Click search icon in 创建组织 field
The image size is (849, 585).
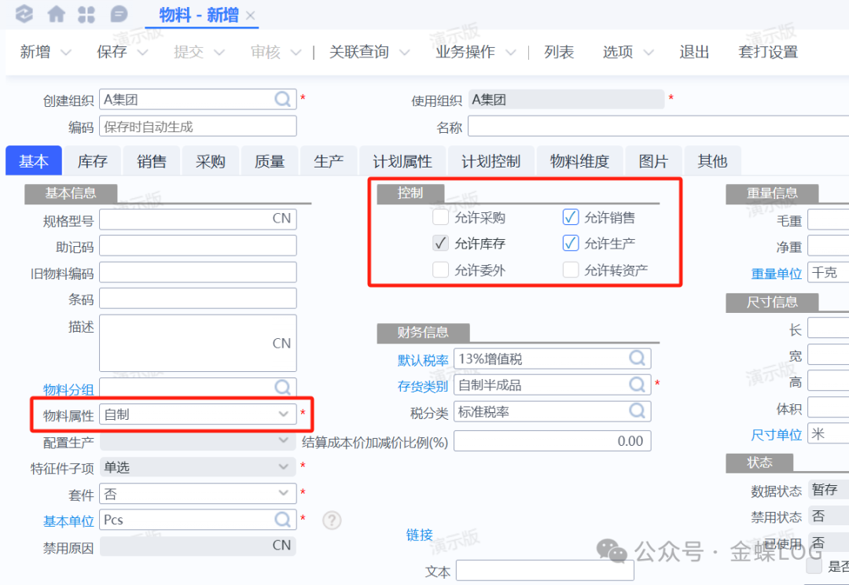283,99
